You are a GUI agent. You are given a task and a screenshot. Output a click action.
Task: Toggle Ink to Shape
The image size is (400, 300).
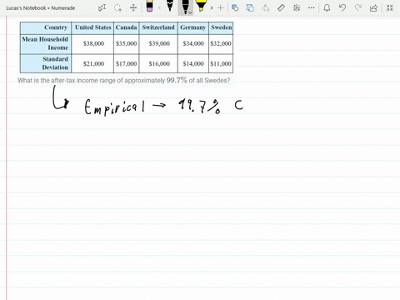[250, 7]
